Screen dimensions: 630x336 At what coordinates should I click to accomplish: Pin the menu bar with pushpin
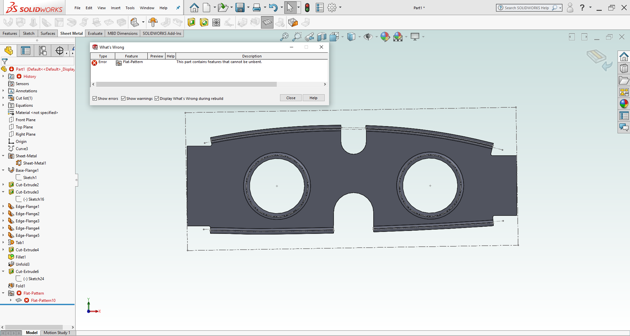tap(178, 8)
